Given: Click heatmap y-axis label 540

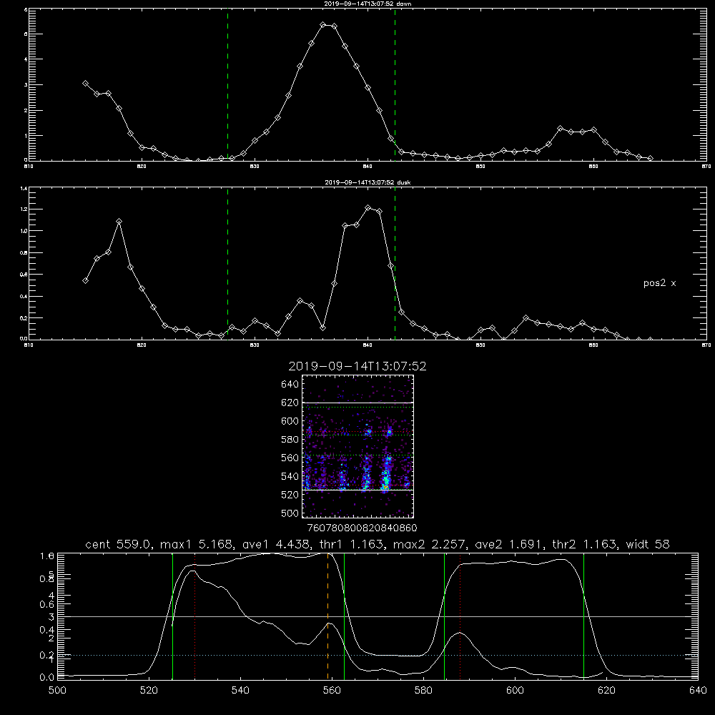Looking at the screenshot, I should click(290, 476).
